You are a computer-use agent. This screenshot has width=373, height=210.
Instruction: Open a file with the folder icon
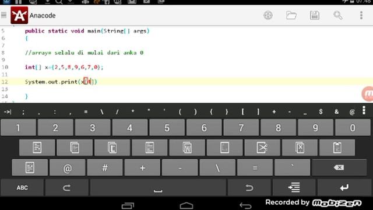(291, 16)
